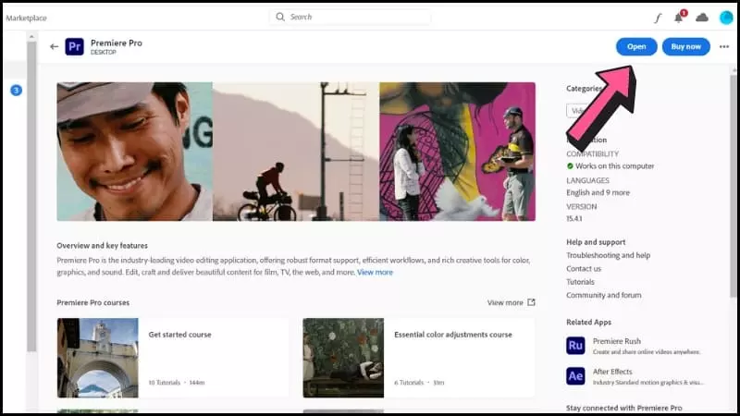Viewport: 740px width, 416px height.
Task: Open the fonts icon in top bar
Action: [658, 18]
